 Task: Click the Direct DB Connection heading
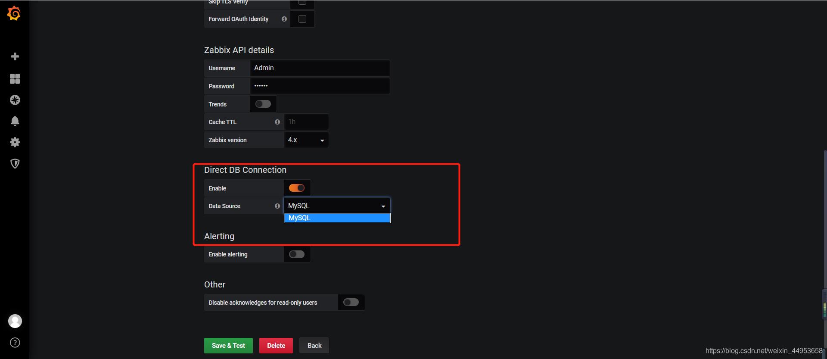click(245, 170)
